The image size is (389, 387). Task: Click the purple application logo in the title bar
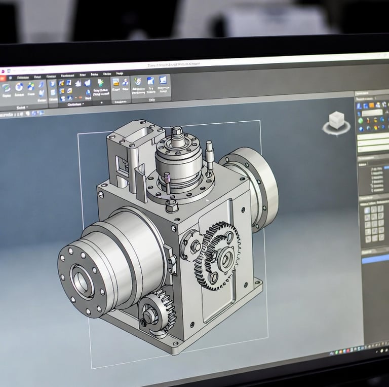point(3,72)
